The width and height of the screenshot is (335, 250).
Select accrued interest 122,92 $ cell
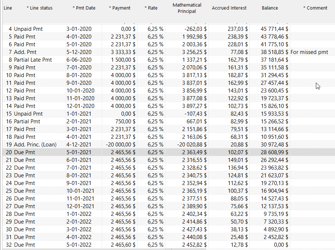click(229, 98)
